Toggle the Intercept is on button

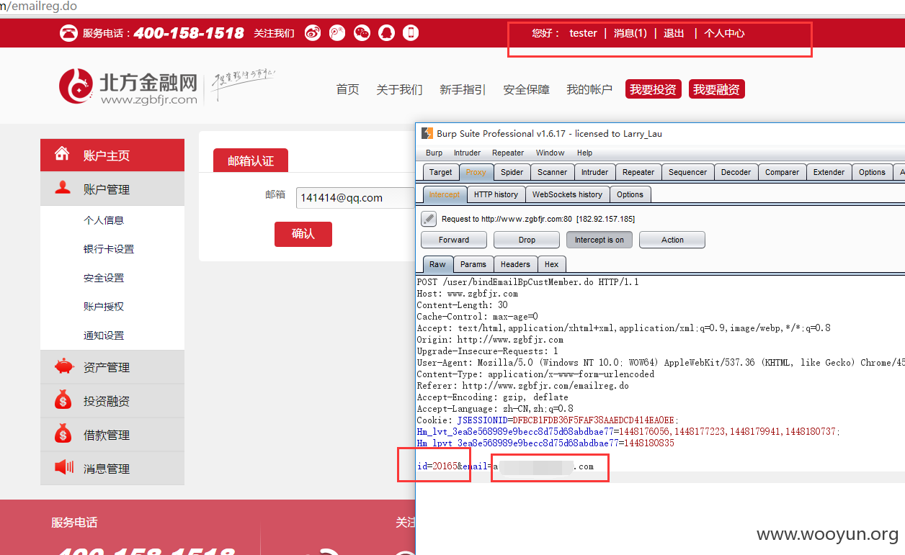coord(599,240)
